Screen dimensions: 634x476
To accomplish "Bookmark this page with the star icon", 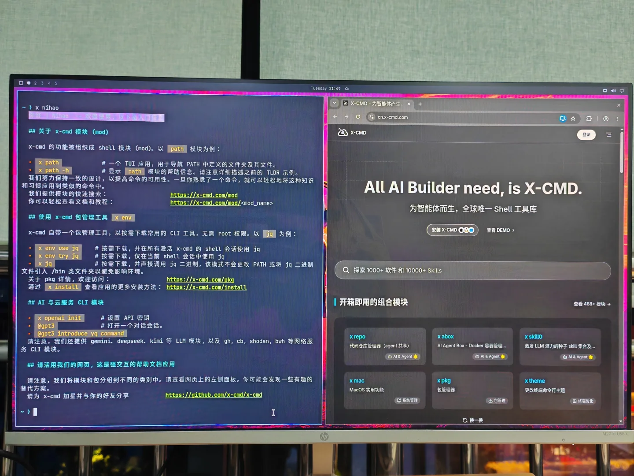I will click(x=573, y=118).
